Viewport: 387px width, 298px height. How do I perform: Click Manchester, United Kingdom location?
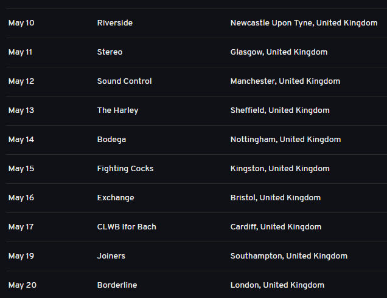coord(285,81)
